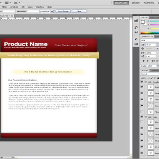The height and width of the screenshot is (159, 159).
Task: Hide the 'Dear' text layer
Action: click(x=142, y=93)
